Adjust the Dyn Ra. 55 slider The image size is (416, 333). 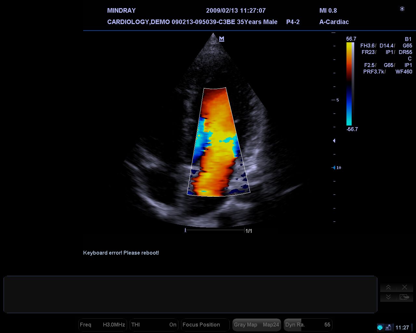point(308,325)
